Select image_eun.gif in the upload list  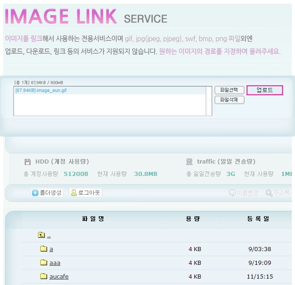click(x=41, y=91)
